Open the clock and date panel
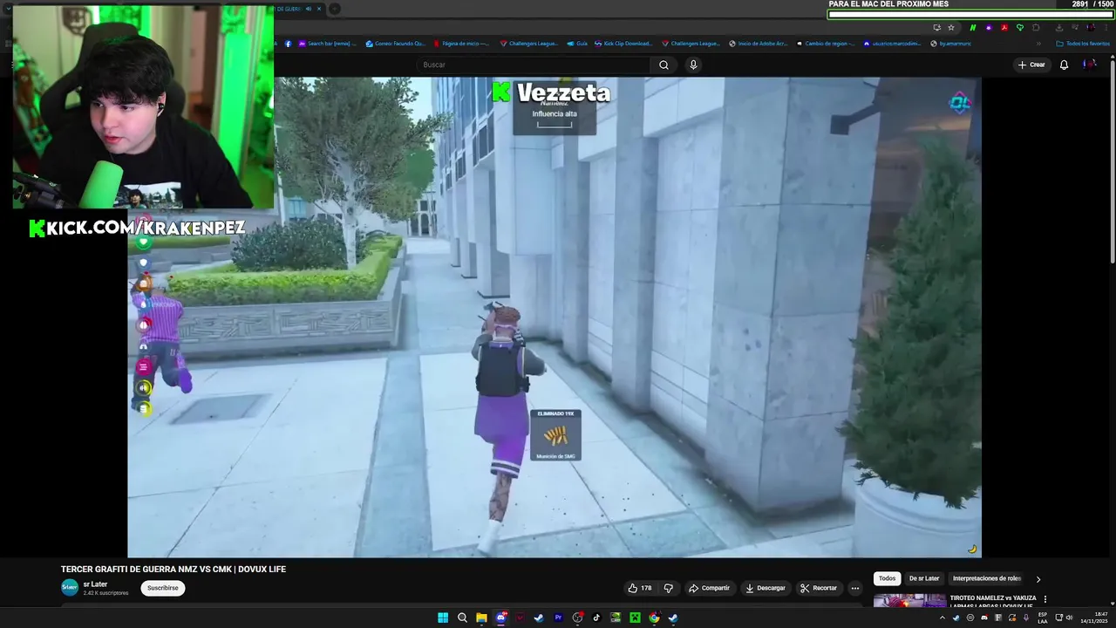1116x628 pixels. (1093, 618)
